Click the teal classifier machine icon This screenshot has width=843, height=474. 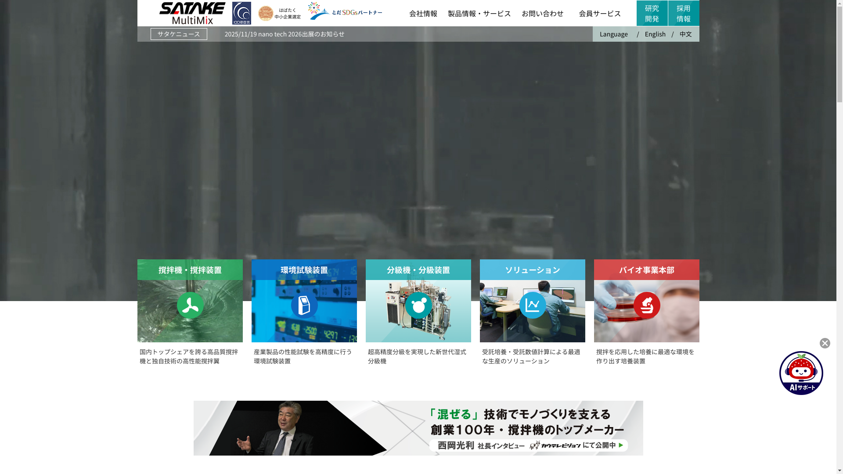418,305
